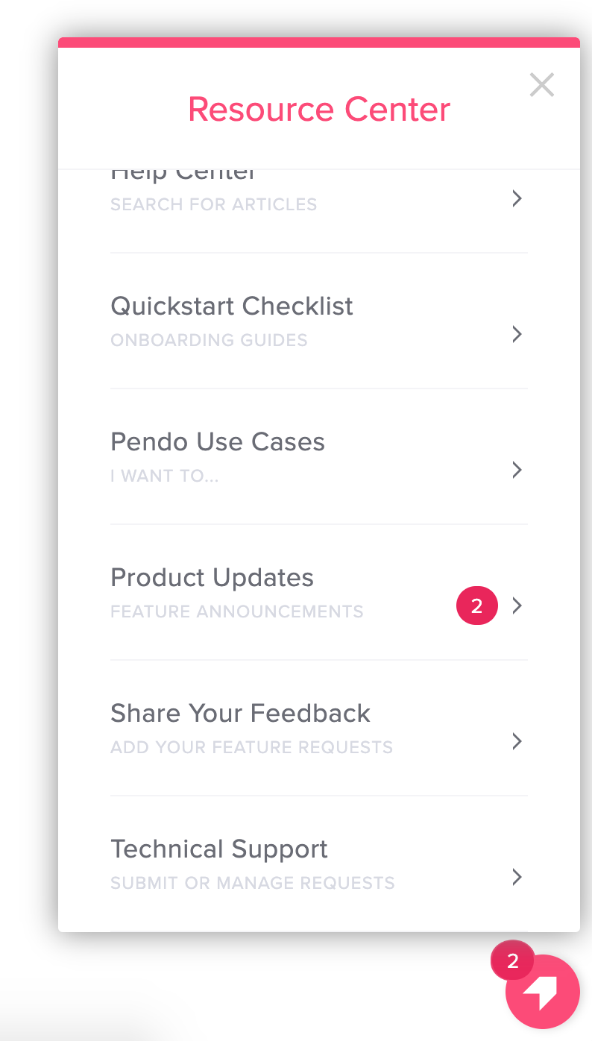592x1041 pixels.
Task: Select Technical Support entry
Action: pos(319,864)
